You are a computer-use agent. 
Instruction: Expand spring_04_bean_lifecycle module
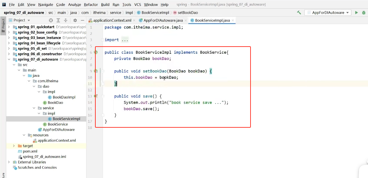click(9, 43)
